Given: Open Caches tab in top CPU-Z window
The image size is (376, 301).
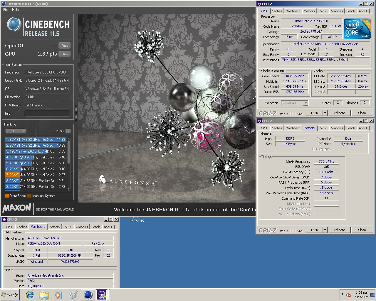Looking at the screenshot, I should click(x=277, y=11).
